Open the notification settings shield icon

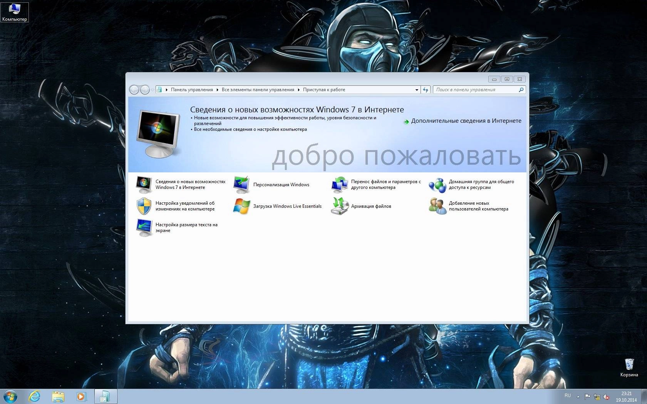[144, 206]
